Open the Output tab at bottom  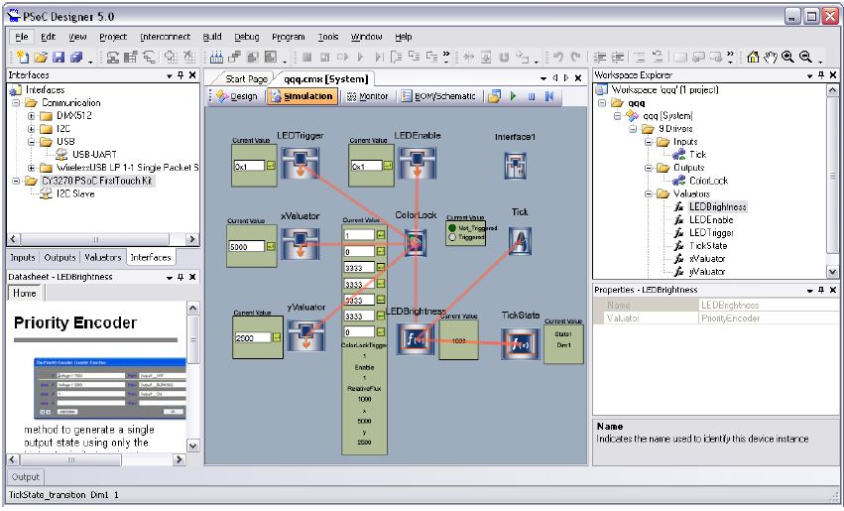click(x=26, y=476)
